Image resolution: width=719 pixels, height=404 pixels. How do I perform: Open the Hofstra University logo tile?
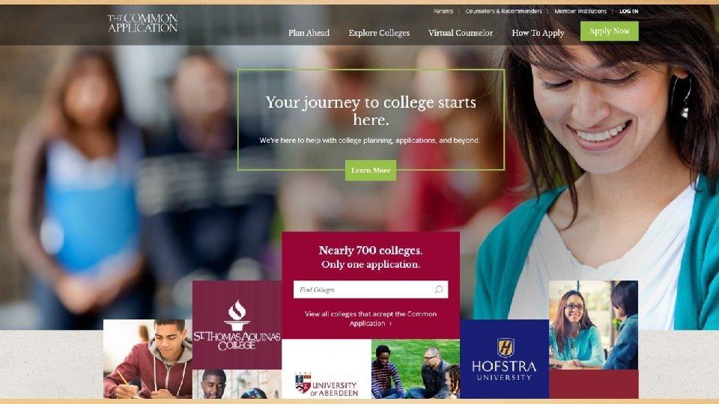pyautogui.click(x=504, y=359)
